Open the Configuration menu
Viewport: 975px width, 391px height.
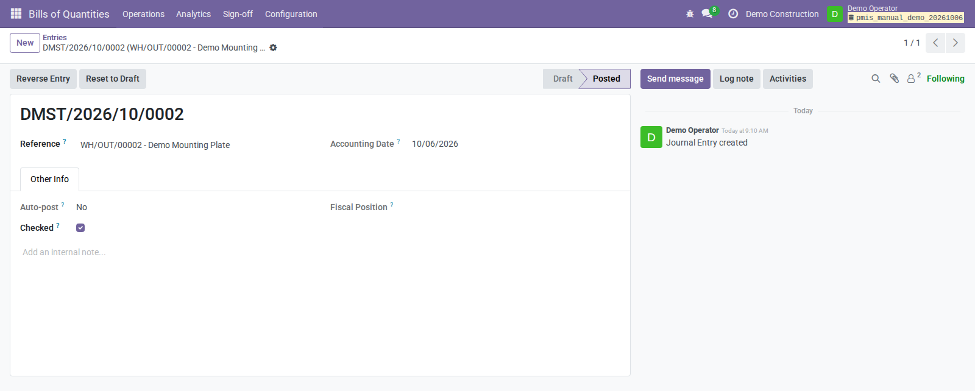coord(291,14)
